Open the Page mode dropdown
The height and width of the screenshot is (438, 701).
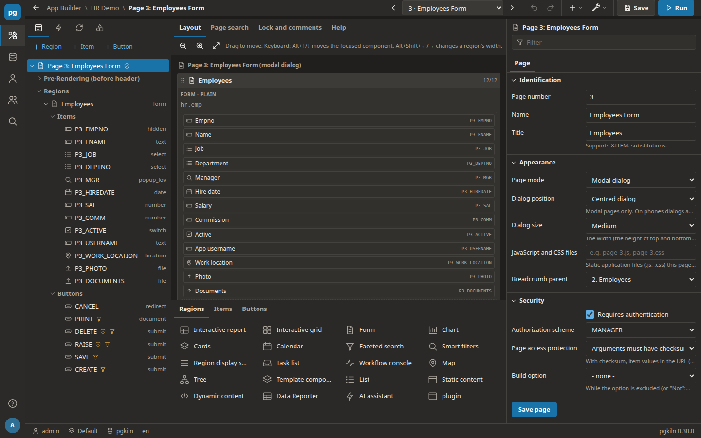point(641,180)
